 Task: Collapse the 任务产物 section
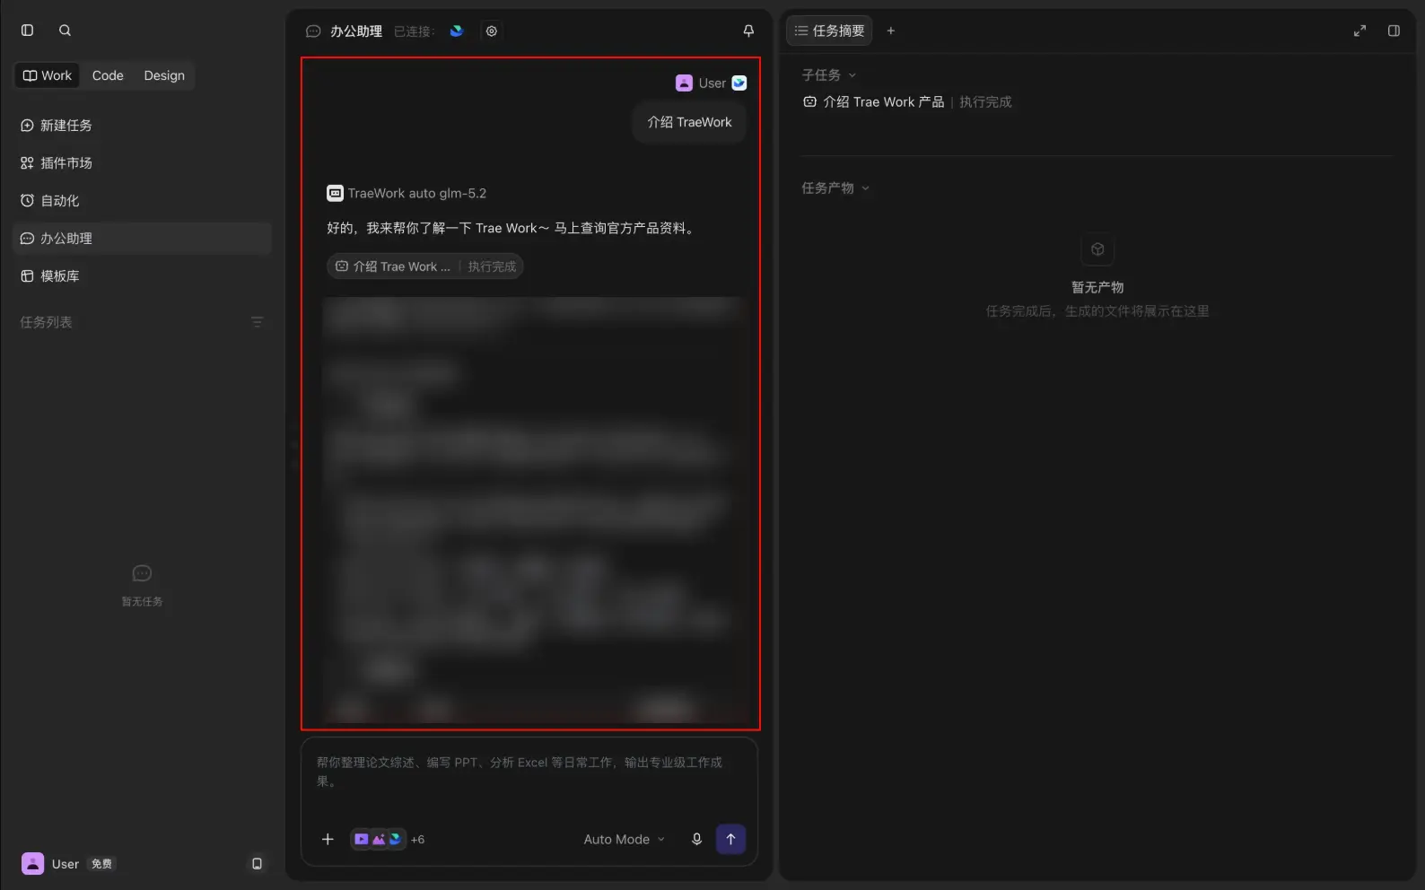[x=835, y=188]
